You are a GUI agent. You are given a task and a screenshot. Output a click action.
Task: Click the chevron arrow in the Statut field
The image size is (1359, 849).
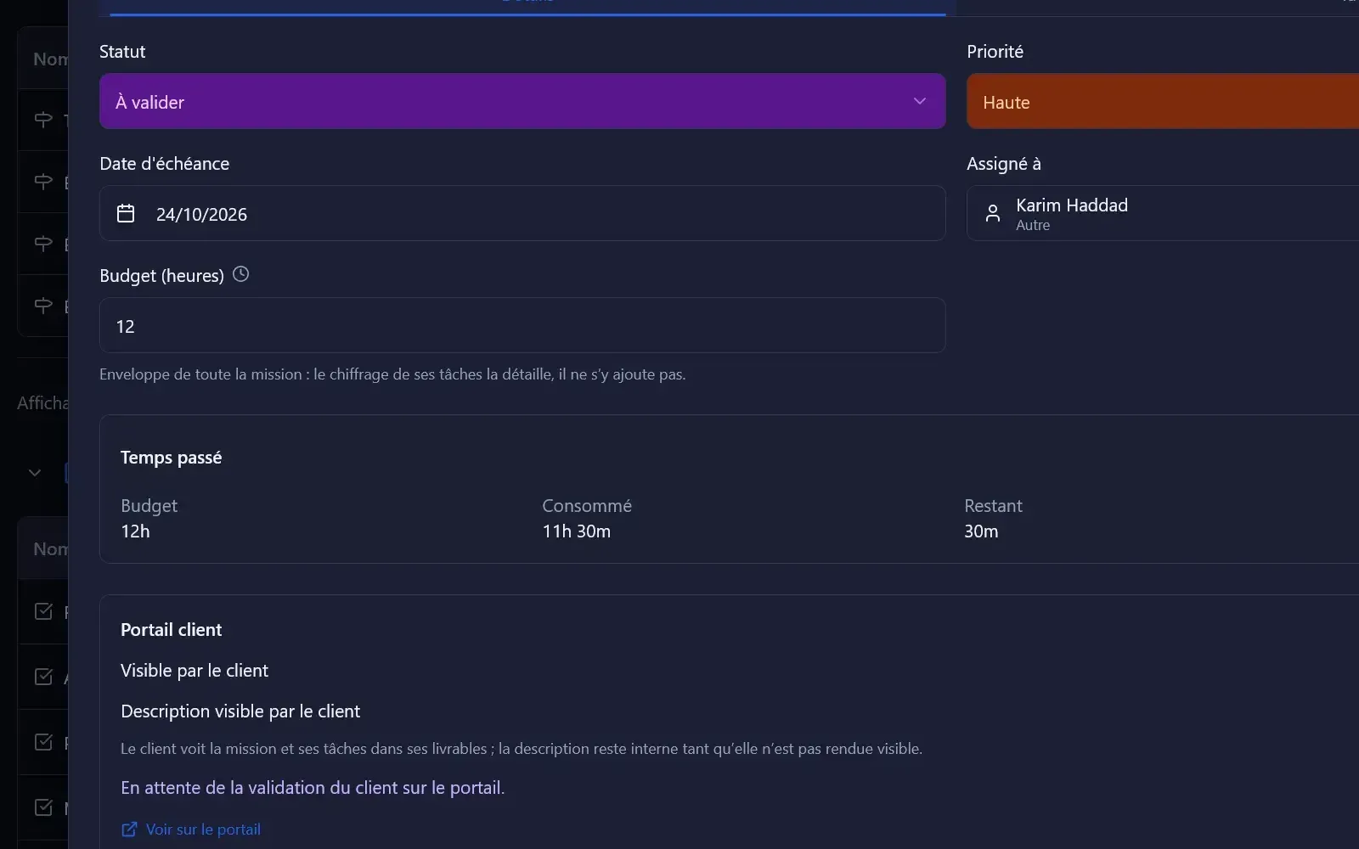pyautogui.click(x=919, y=101)
